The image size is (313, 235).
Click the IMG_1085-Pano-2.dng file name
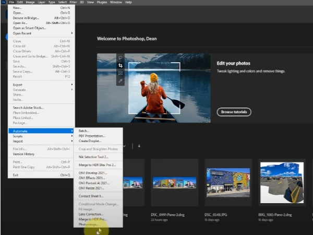[x=275, y=215]
